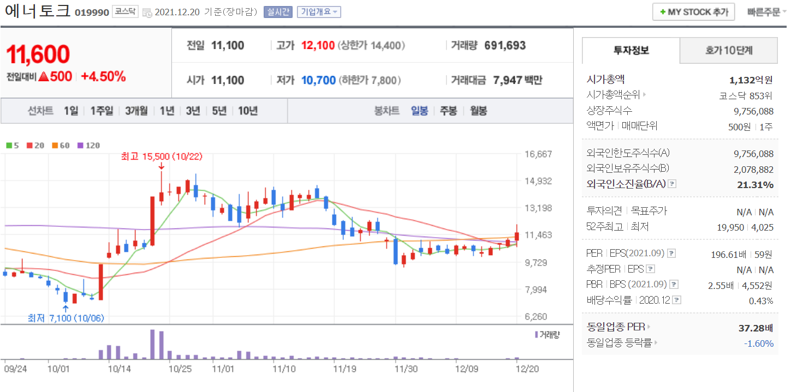Image resolution: width=791 pixels, height=392 pixels.
Task: Click the +4.50% change rate
Action: (x=103, y=77)
